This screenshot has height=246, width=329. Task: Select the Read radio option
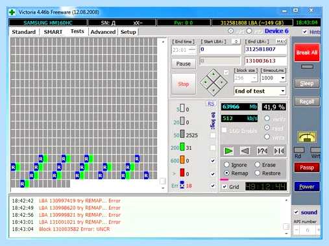267,128
